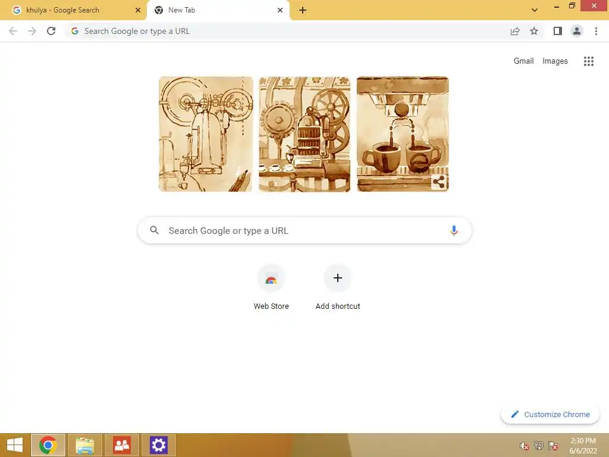Click the Customize Chrome button
This screenshot has height=457, width=609.
click(x=550, y=414)
